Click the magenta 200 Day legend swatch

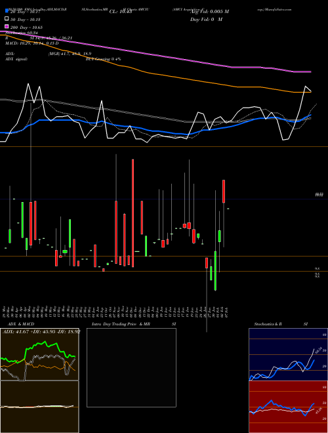point(7,26)
